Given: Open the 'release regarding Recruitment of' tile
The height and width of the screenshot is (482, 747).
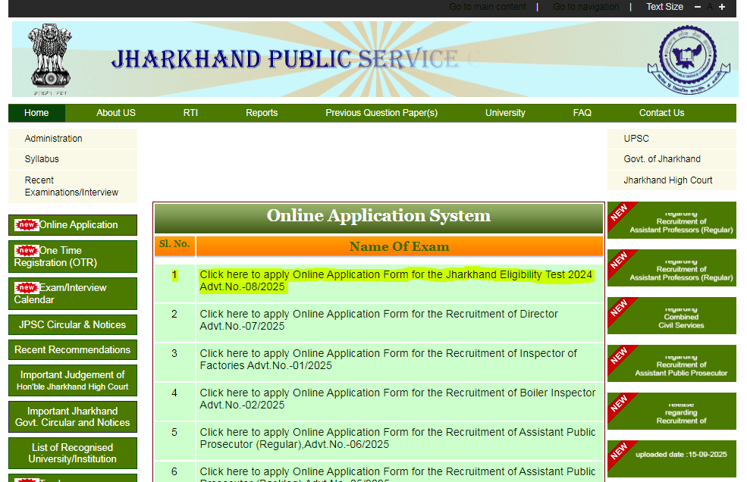Looking at the screenshot, I should (x=672, y=411).
